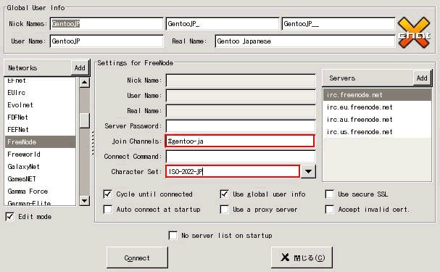The height and width of the screenshot is (272, 440).
Task: Select GamesNET network
Action: click(40, 179)
